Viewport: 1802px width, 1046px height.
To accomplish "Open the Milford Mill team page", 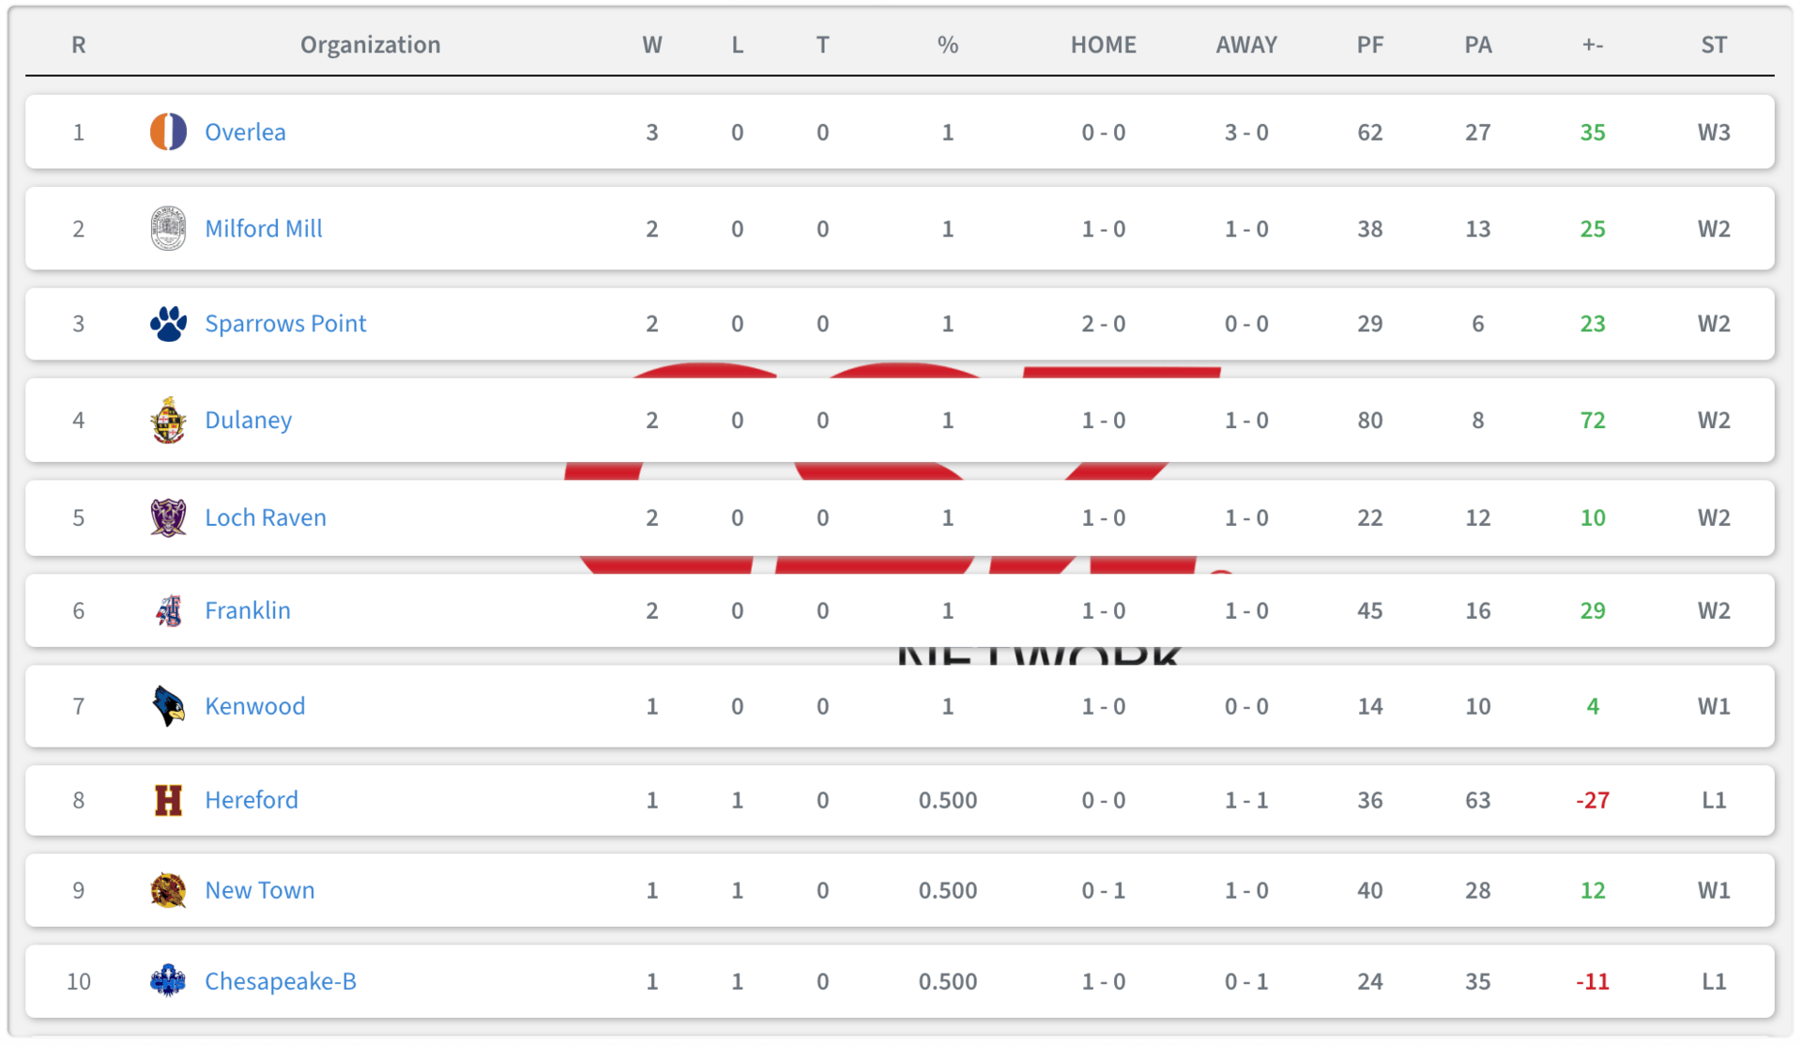I will pos(264,229).
